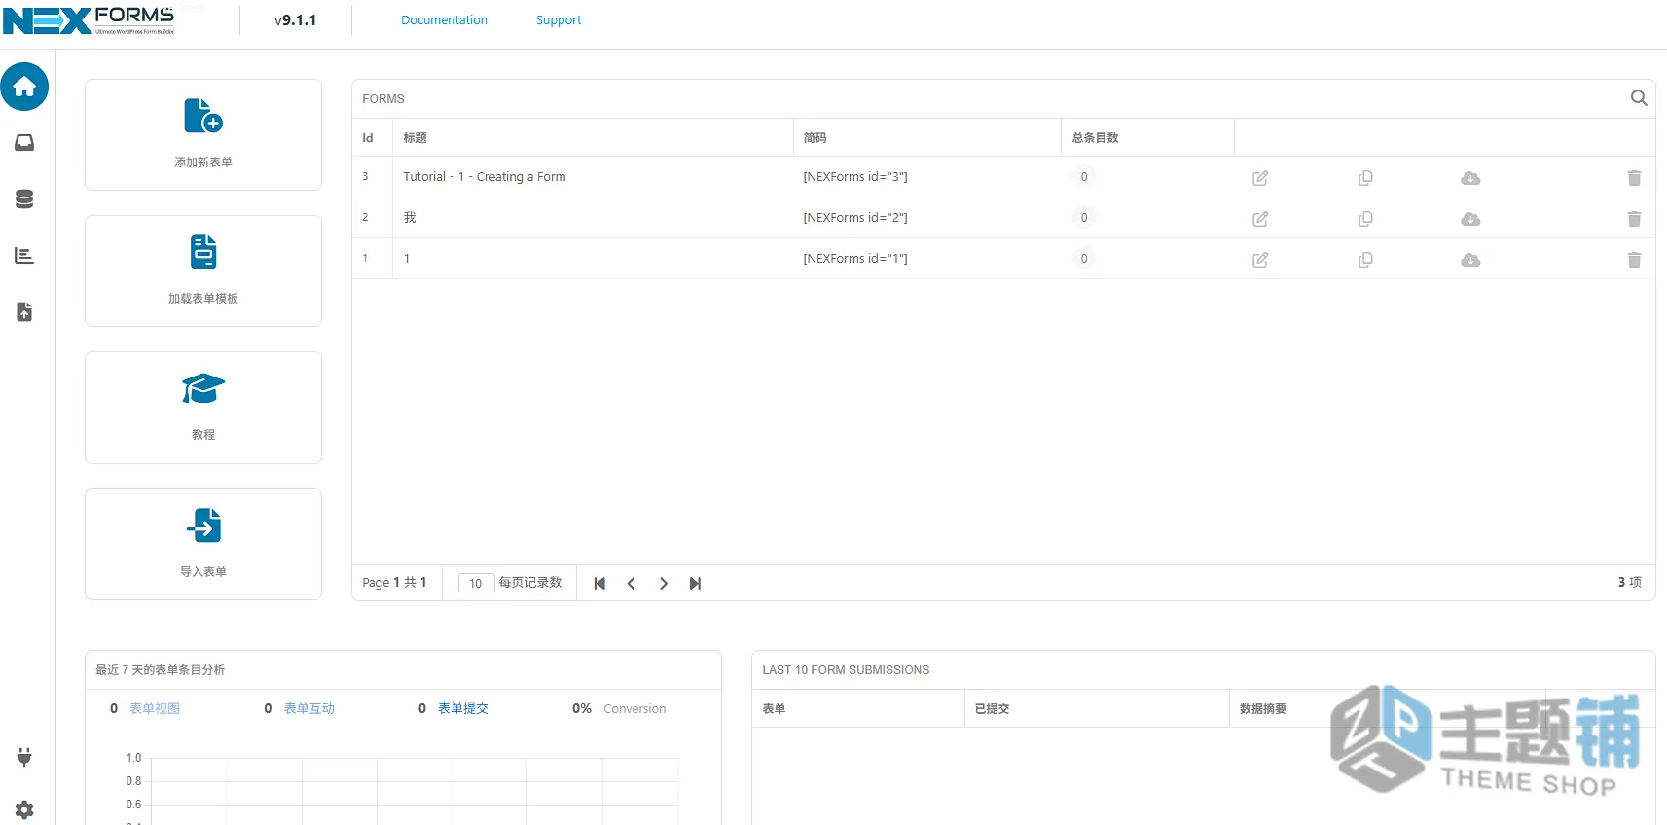1667x825 pixels.
Task: Click the shortcode [NEXForms id="1"]
Action: pyautogui.click(x=855, y=259)
